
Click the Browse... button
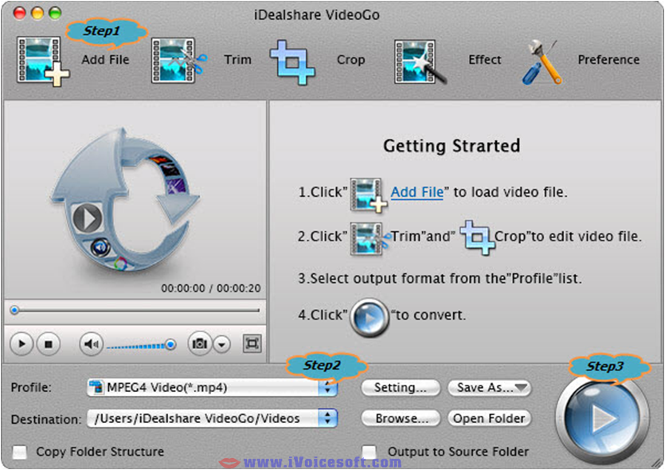[401, 419]
